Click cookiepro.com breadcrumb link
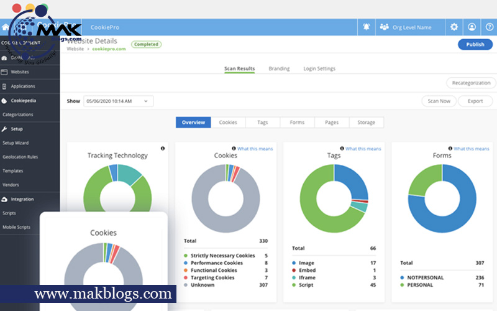 pyautogui.click(x=109, y=49)
